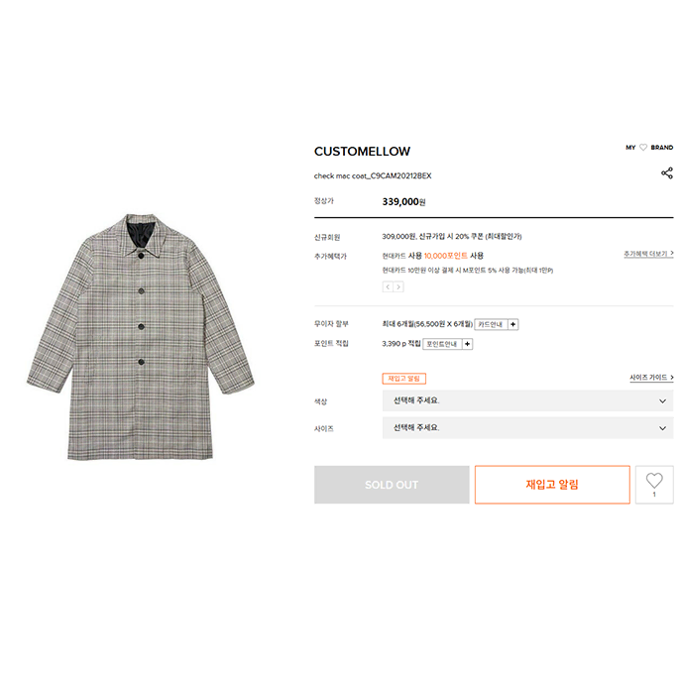Click the small orange 재입고 알림 badge
This screenshot has height=679, width=679.
(x=404, y=379)
